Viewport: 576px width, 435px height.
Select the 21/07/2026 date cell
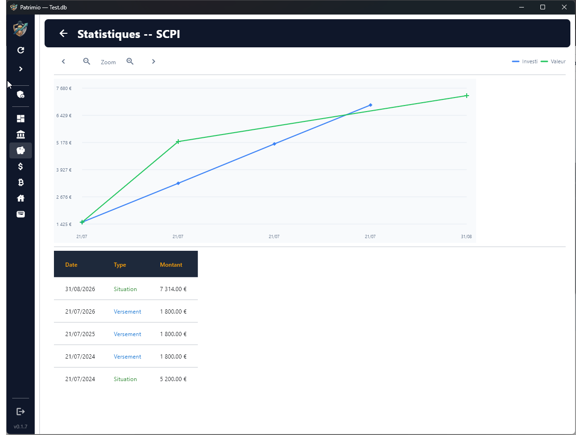click(80, 312)
